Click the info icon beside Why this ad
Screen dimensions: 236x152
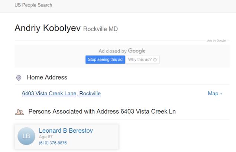pyautogui.click(x=155, y=60)
